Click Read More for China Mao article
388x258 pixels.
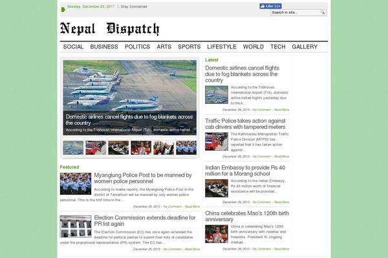click(281, 249)
